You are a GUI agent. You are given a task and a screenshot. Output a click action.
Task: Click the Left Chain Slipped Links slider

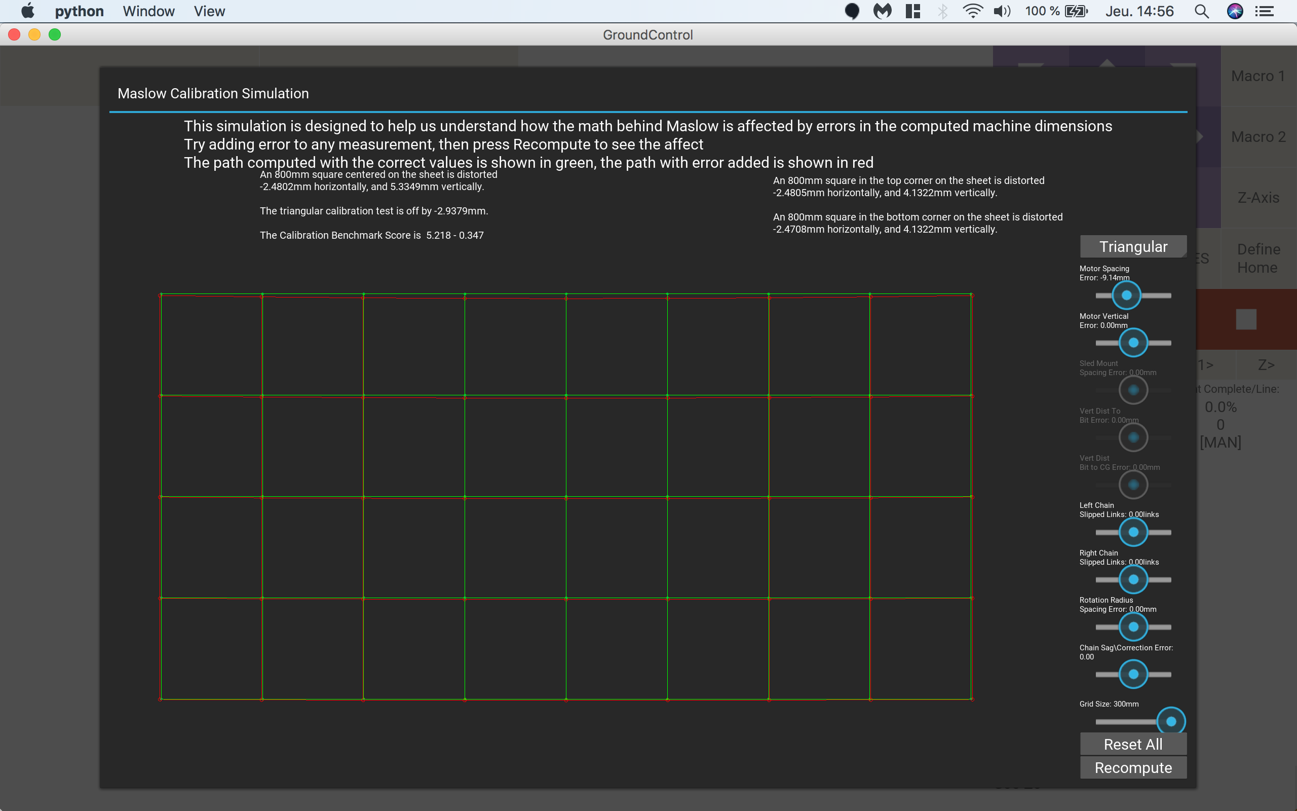click(x=1133, y=532)
